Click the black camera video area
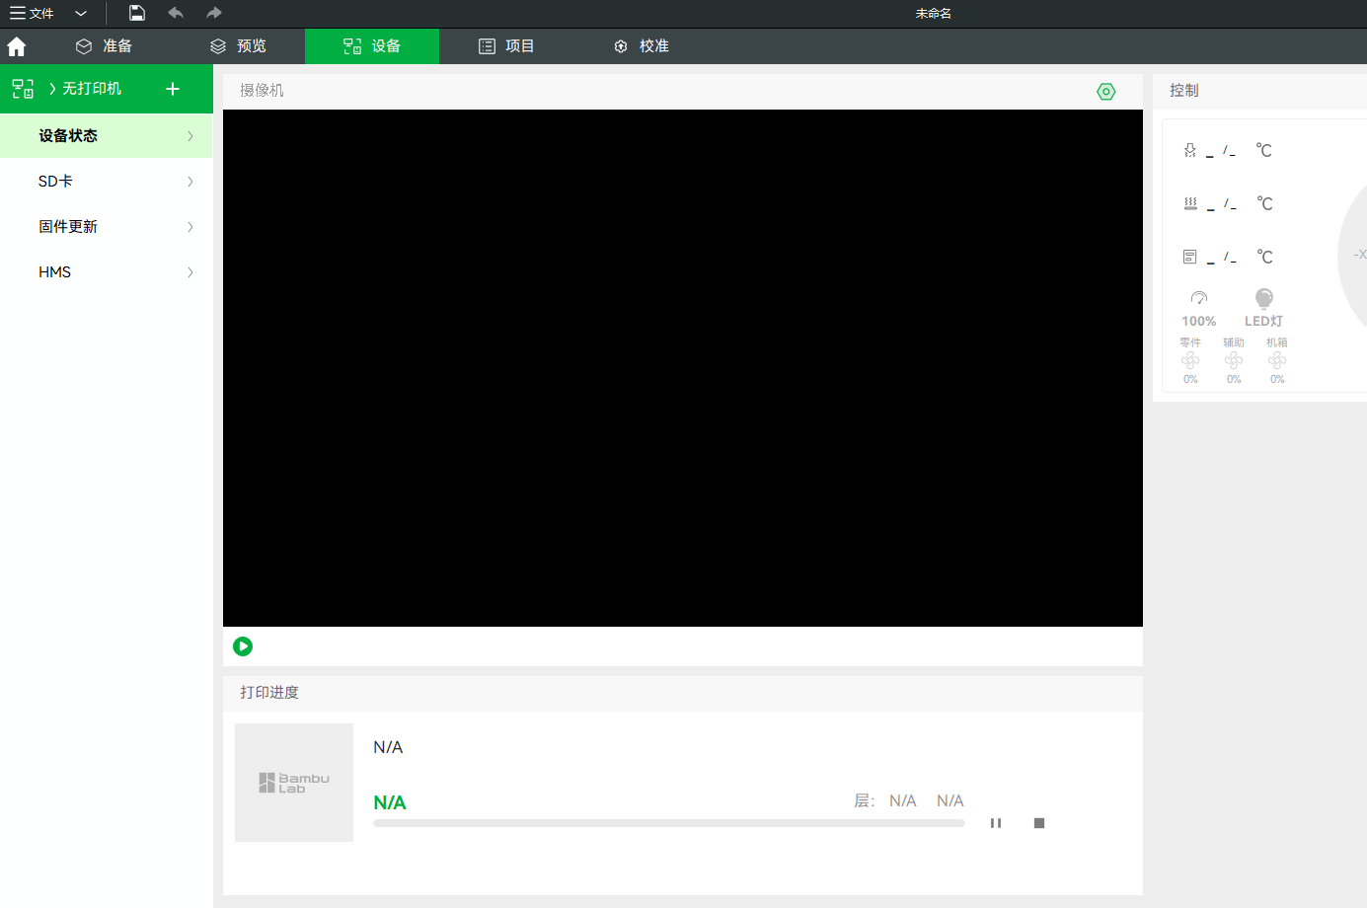 pos(683,368)
